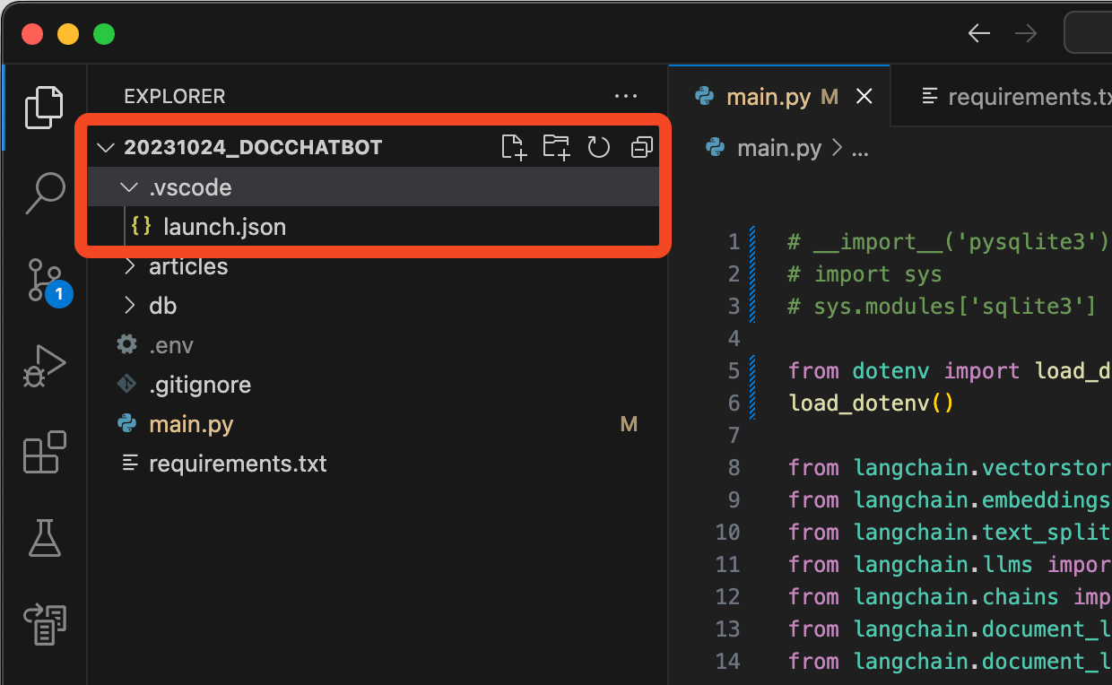The width and height of the screenshot is (1112, 685).
Task: Click the New File icon in Explorer
Action: click(x=513, y=147)
